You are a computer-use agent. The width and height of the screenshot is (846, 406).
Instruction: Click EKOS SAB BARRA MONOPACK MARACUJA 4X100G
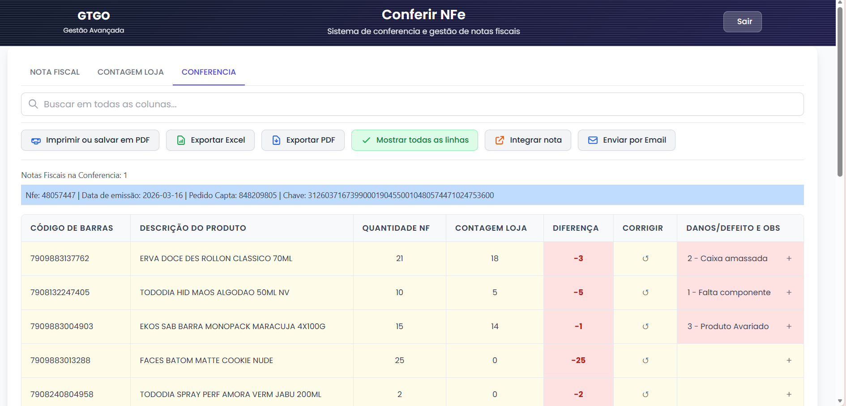click(x=233, y=326)
